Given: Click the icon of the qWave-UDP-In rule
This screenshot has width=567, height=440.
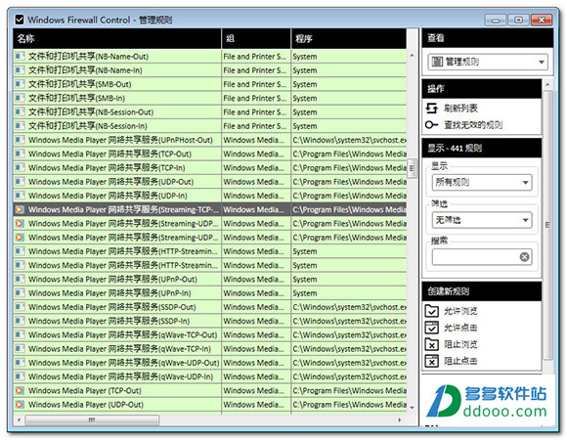Looking at the screenshot, I should click(20, 376).
